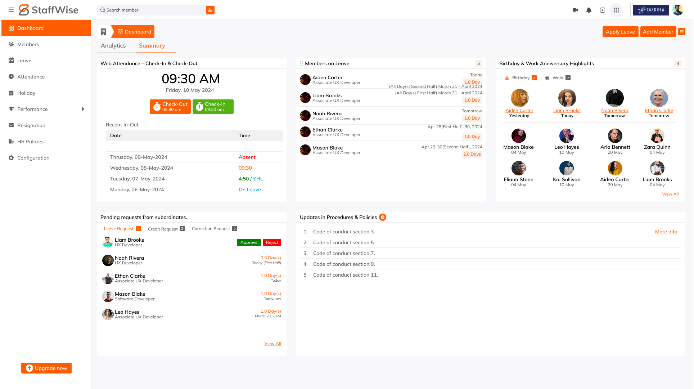Open the hamburger menu icon
Viewport: 694px width, 389px height.
pos(11,10)
